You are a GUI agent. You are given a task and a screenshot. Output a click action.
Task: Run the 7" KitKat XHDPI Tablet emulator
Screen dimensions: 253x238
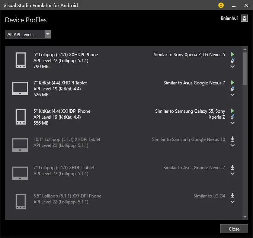233,83
